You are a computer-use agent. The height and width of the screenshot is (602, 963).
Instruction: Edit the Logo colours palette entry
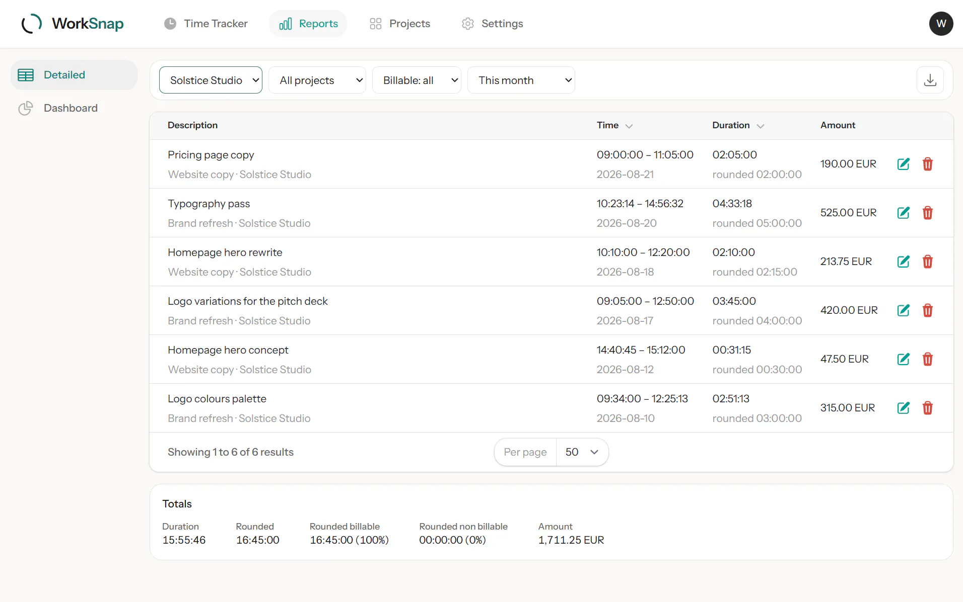[x=903, y=408]
